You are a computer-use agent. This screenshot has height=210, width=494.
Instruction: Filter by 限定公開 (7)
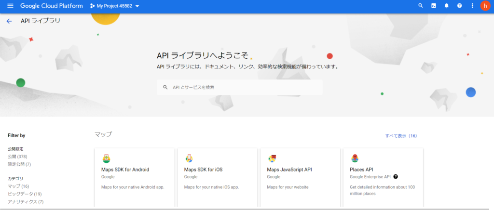point(19,164)
